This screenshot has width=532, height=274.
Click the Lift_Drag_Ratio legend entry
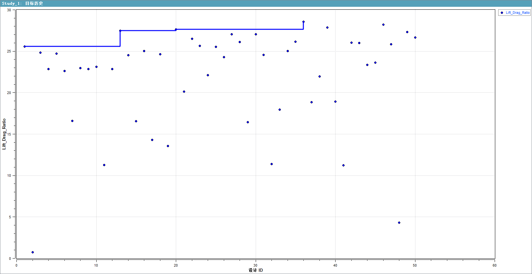point(515,13)
